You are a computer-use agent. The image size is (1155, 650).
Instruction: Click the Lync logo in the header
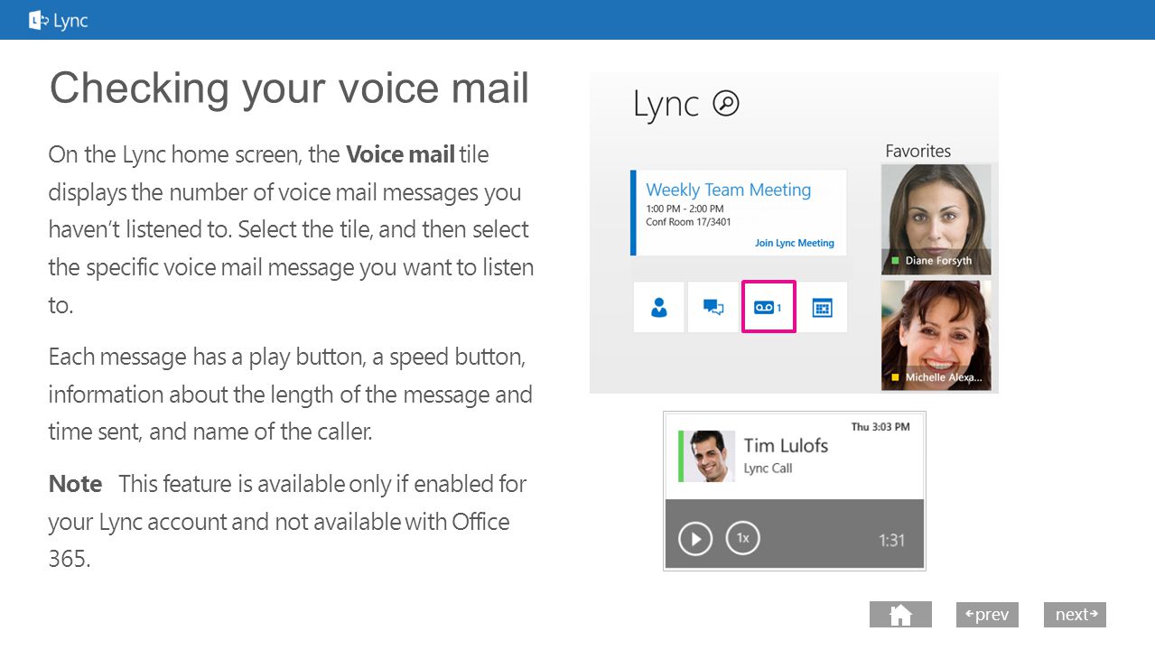[59, 20]
